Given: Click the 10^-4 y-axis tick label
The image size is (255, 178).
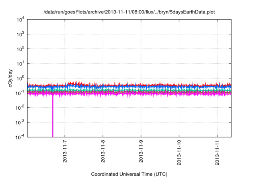Looking at the screenshot, I should pos(20,137).
